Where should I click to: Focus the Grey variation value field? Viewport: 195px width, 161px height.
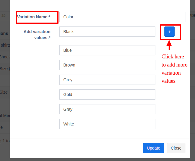pyautogui.click(x=107, y=80)
